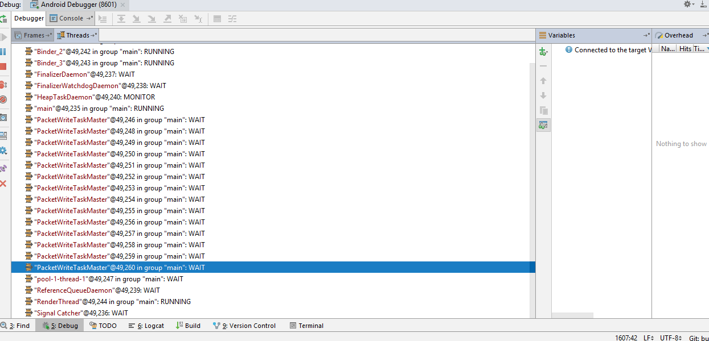Toggle watches display in the Variables panel
The width and height of the screenshot is (709, 341).
click(x=543, y=125)
